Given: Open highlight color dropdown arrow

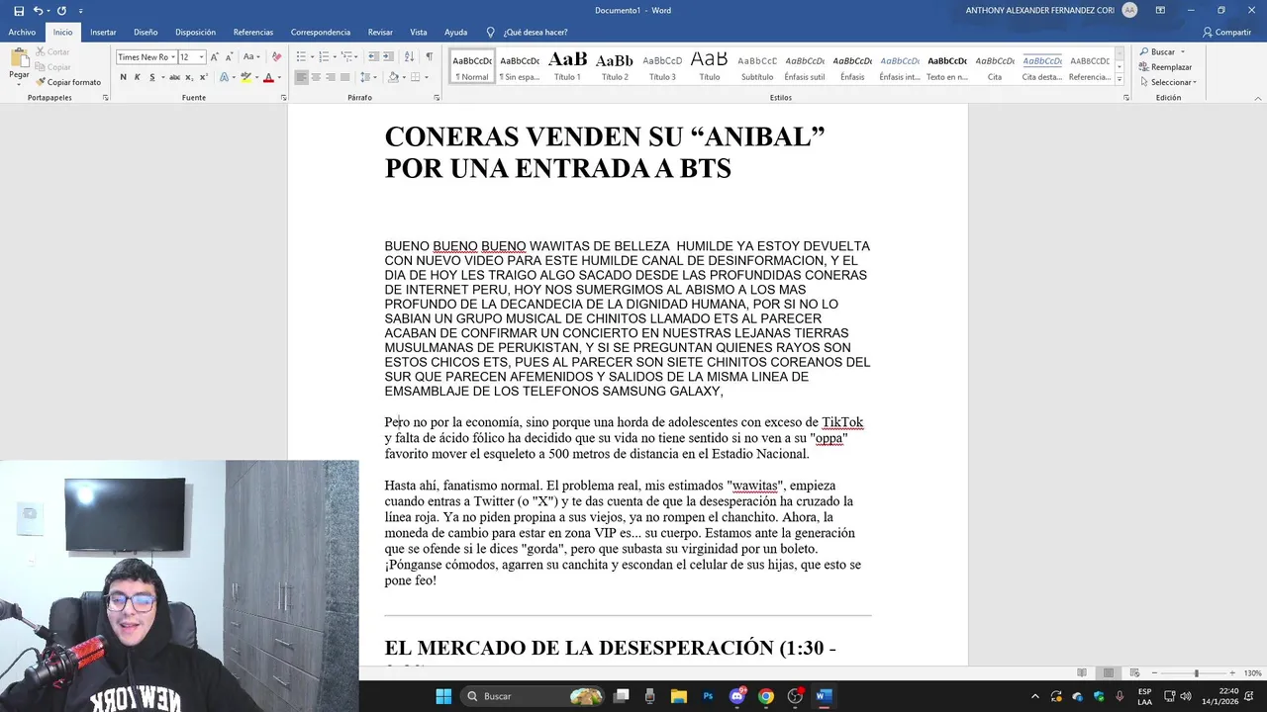Looking at the screenshot, I should tap(257, 77).
